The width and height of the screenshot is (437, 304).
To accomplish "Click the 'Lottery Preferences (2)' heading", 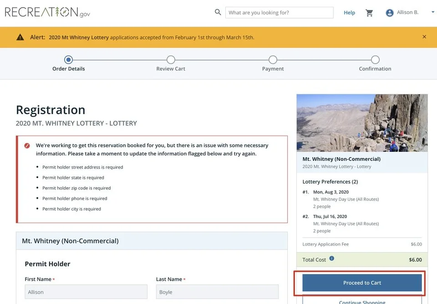I will click(330, 182).
